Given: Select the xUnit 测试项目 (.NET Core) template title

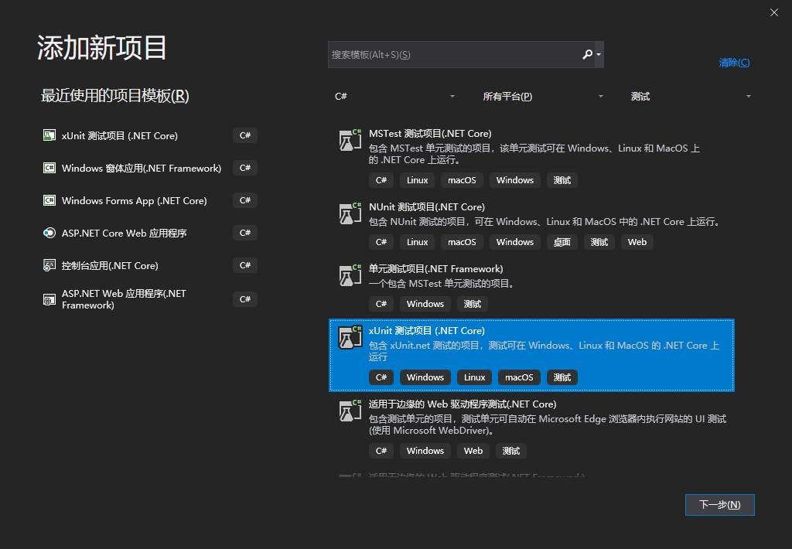Looking at the screenshot, I should point(426,330).
